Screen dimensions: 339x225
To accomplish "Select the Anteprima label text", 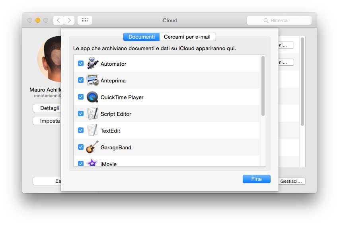I will (x=113, y=80).
